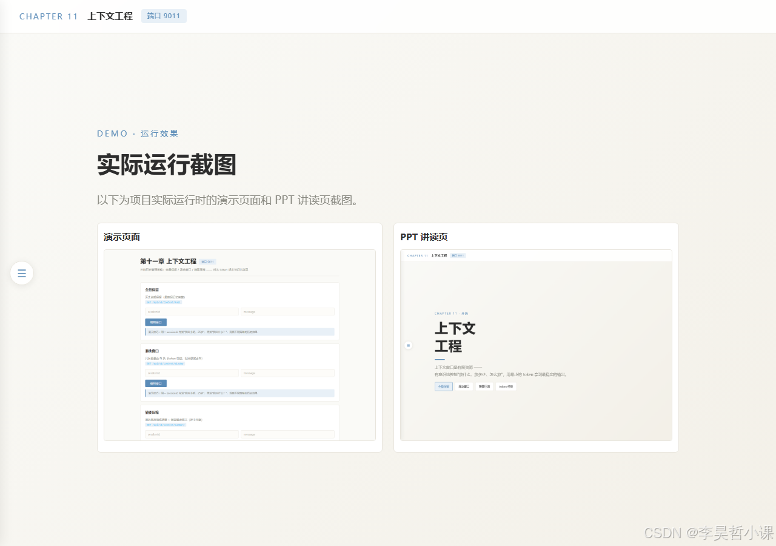Click the 端口 9011 badge in header

click(x=164, y=16)
